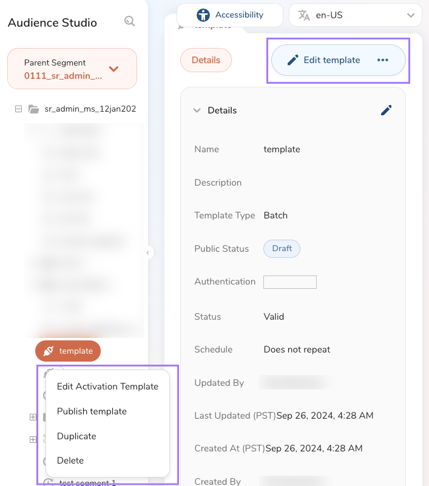Click the pencil icon in Details header
Screen dimensions: 429x486
[x=386, y=110]
